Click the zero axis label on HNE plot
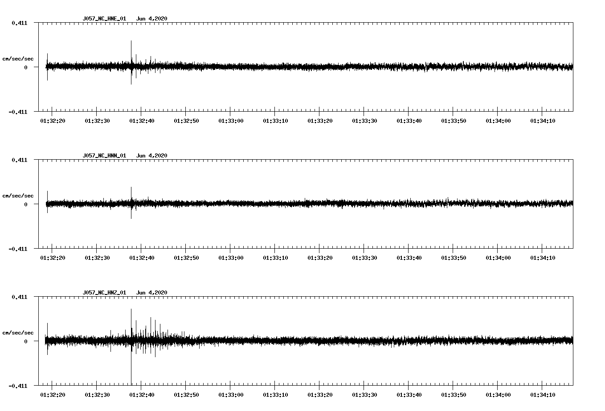Screen dimensions: 605x411 click(x=26, y=68)
